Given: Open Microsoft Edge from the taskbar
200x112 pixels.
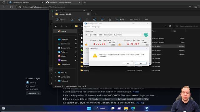Looking at the screenshot, I should pos(133,108).
